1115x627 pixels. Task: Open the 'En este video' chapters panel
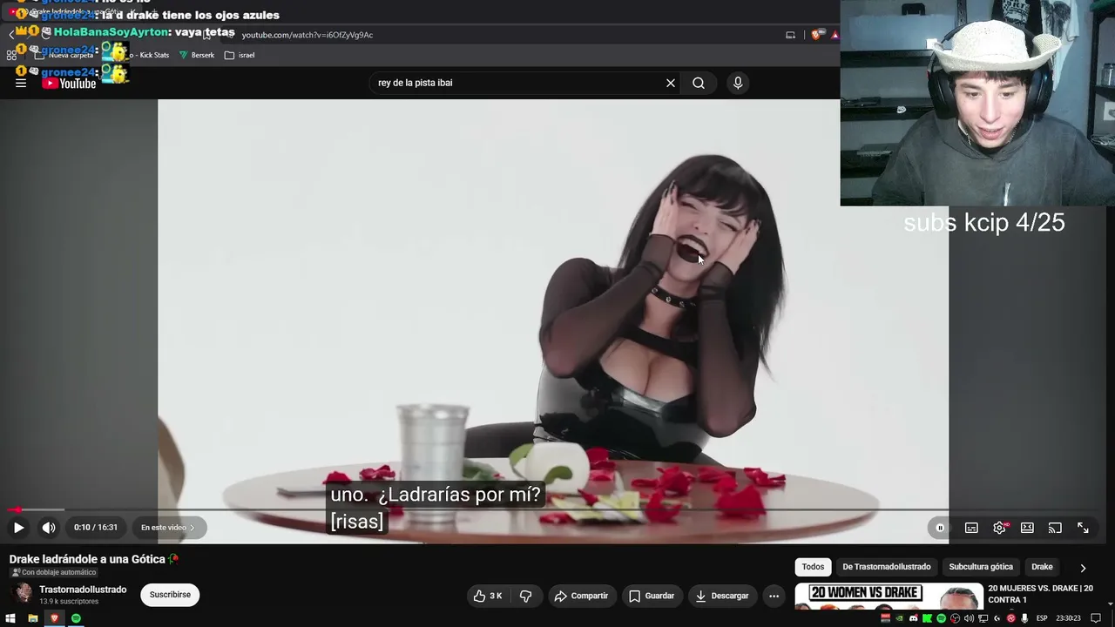[168, 528]
